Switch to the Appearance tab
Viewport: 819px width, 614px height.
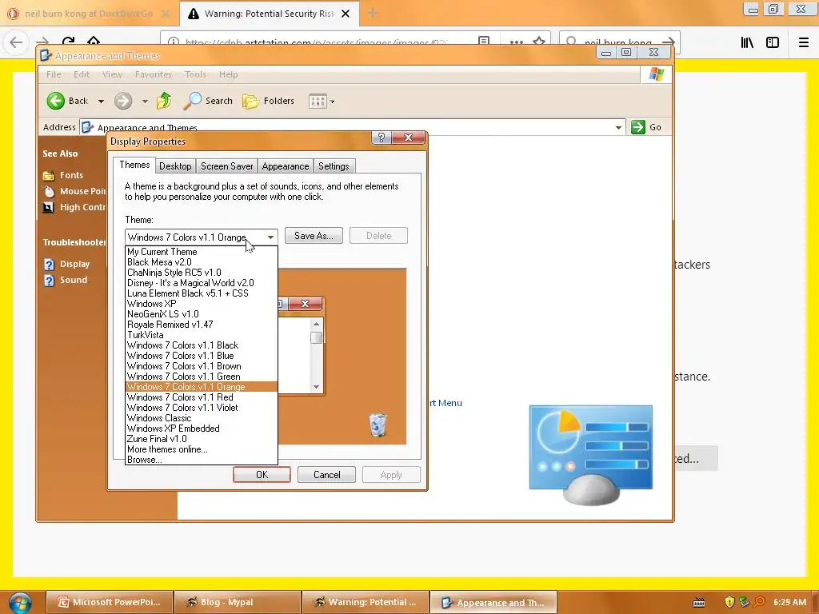pyautogui.click(x=286, y=166)
